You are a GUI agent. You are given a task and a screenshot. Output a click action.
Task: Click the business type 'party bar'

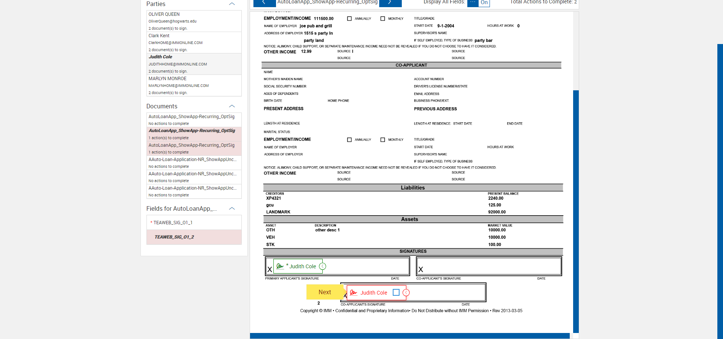[x=484, y=41]
